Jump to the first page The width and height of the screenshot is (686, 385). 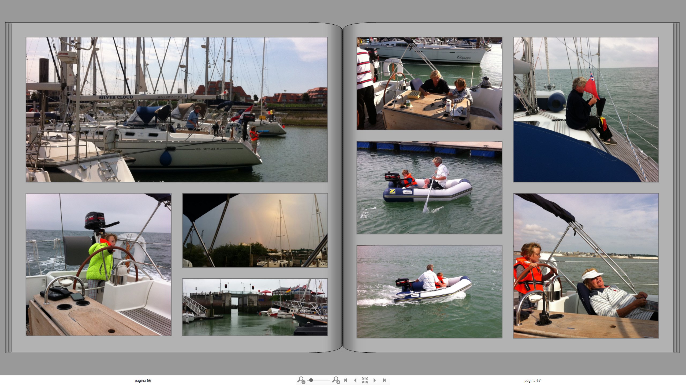[x=346, y=380]
